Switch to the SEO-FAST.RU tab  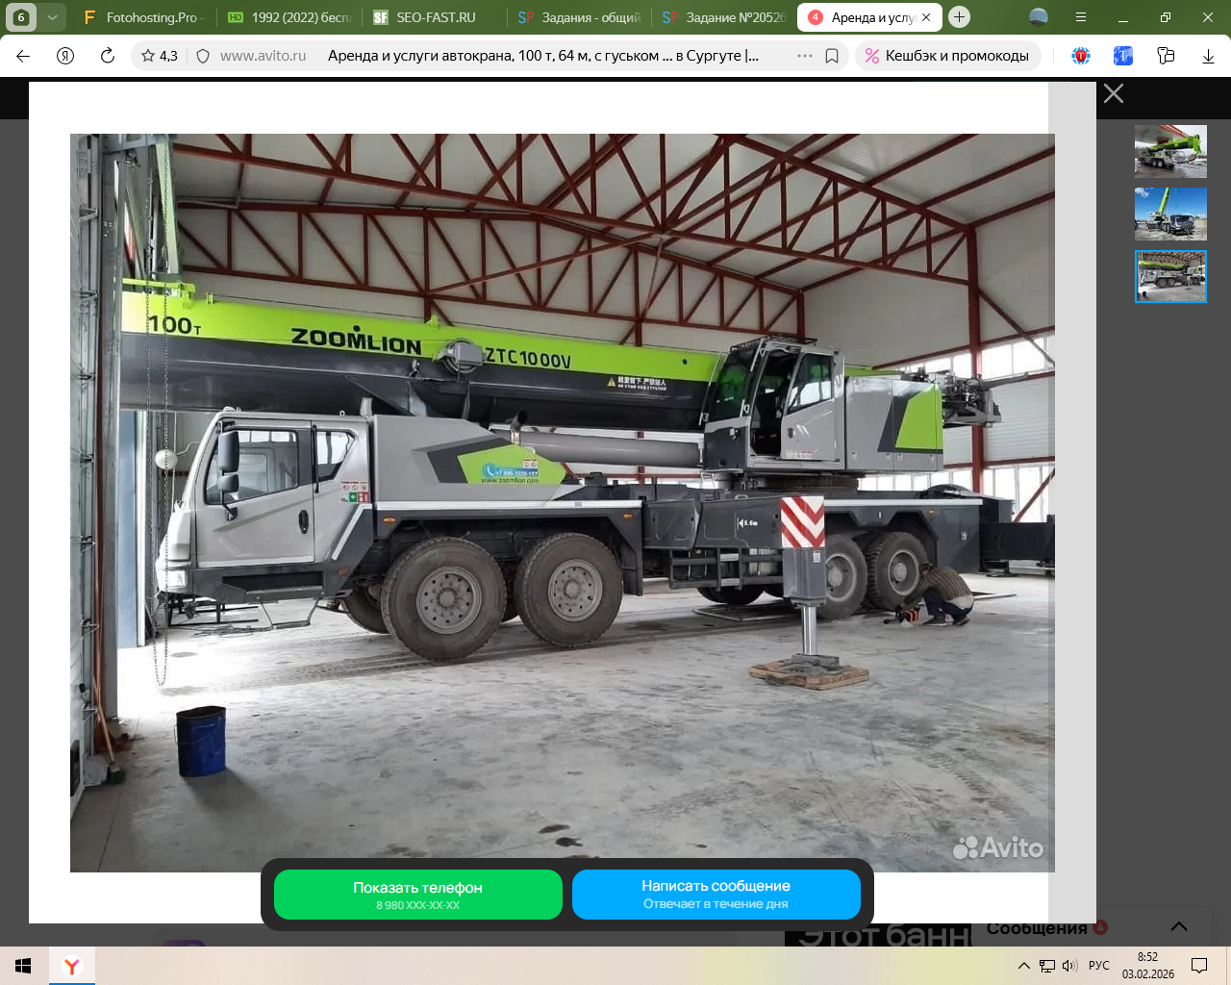(434, 17)
